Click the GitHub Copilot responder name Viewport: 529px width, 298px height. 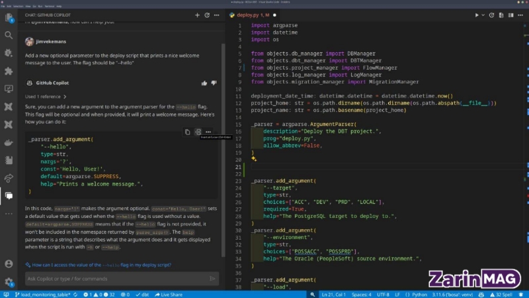(x=52, y=83)
